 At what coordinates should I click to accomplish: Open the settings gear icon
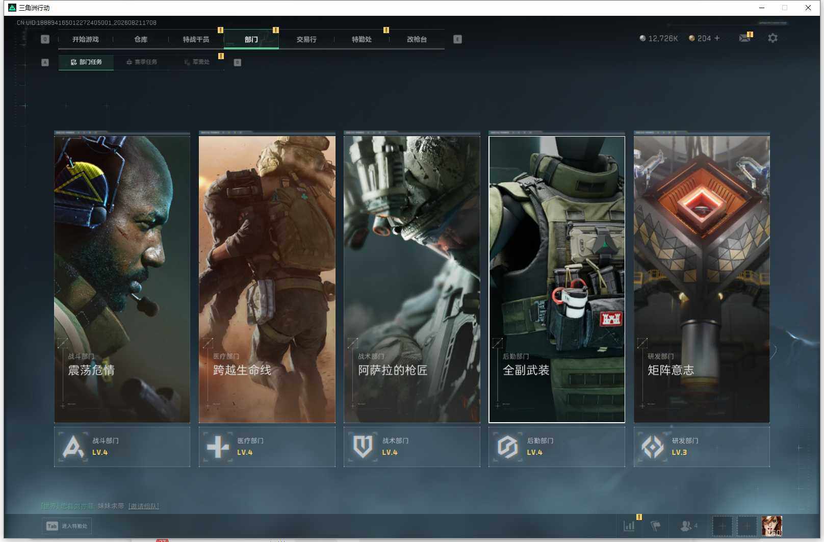pyautogui.click(x=772, y=38)
